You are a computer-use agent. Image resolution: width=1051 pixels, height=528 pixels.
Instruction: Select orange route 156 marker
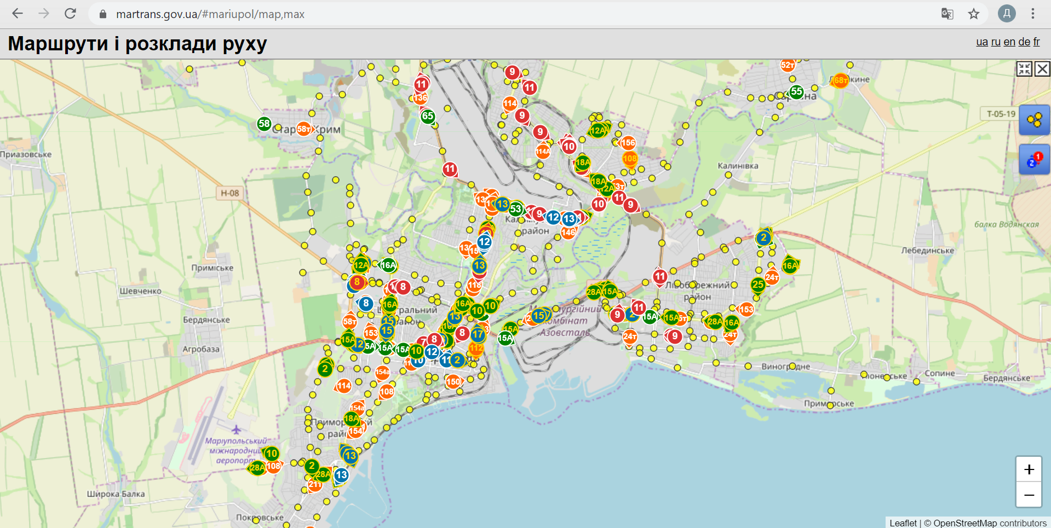(628, 143)
